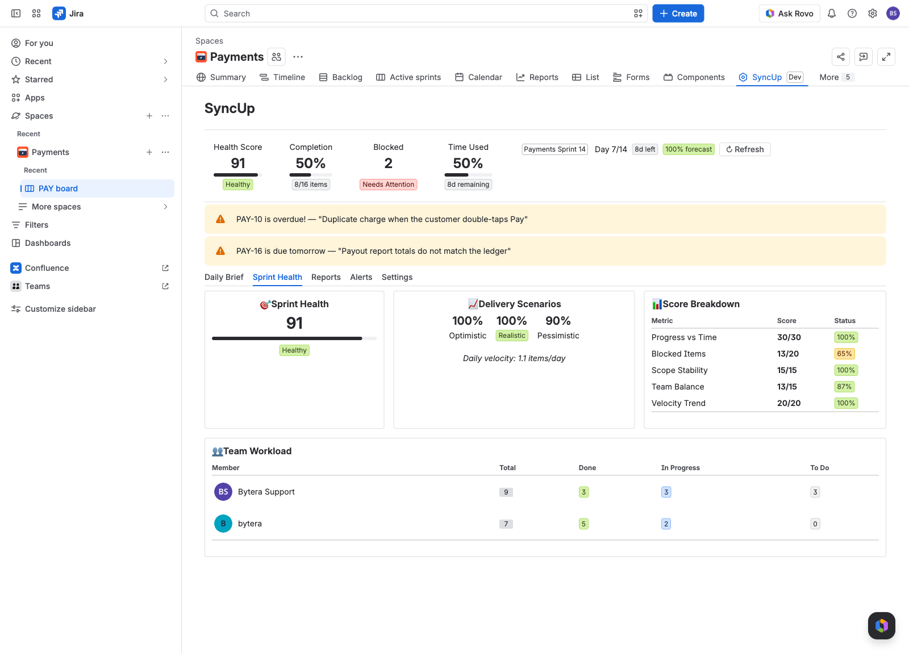The height and width of the screenshot is (653, 909).
Task: Open Apps in the sidebar
Action: pos(91,98)
